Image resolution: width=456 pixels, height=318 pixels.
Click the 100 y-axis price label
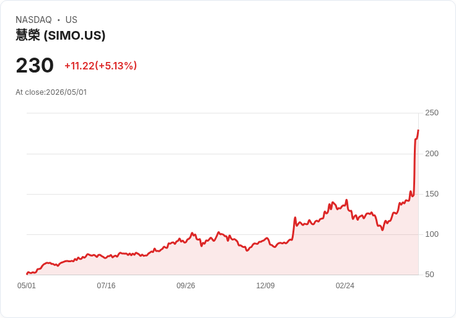[432, 234]
